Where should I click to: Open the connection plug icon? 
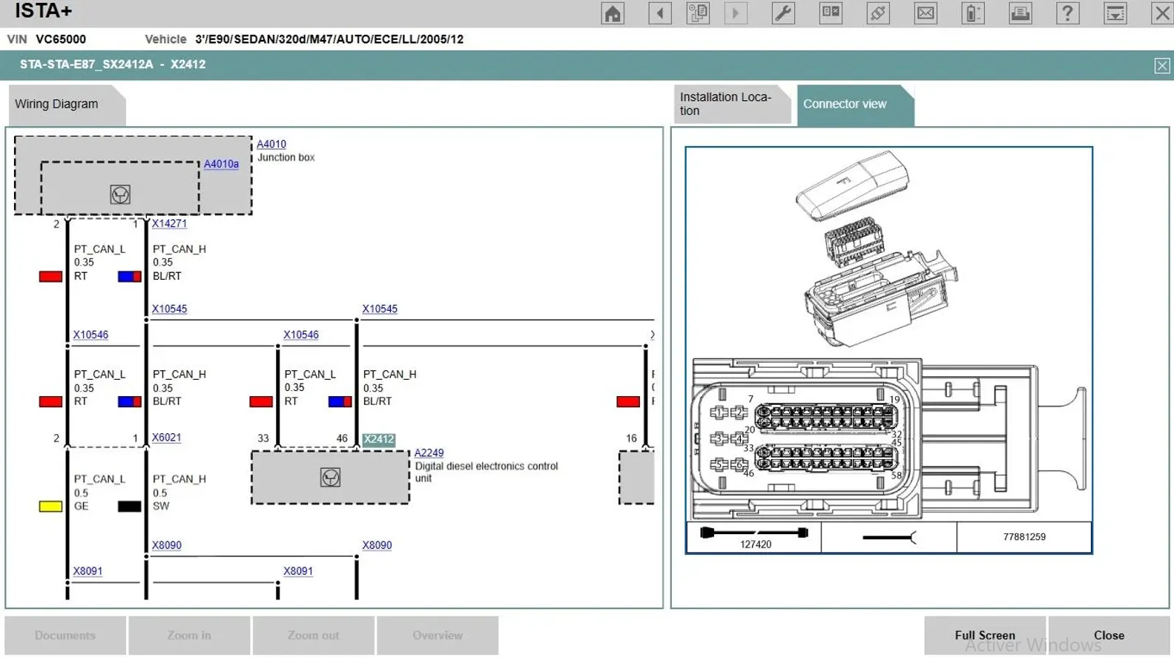(878, 13)
